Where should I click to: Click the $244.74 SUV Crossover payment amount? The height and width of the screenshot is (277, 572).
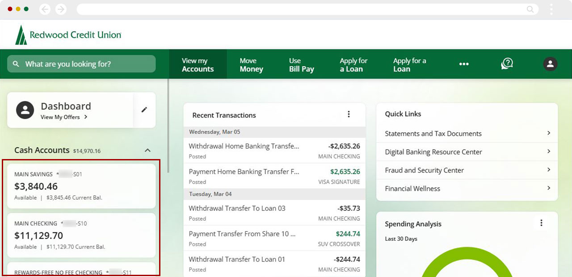click(348, 234)
